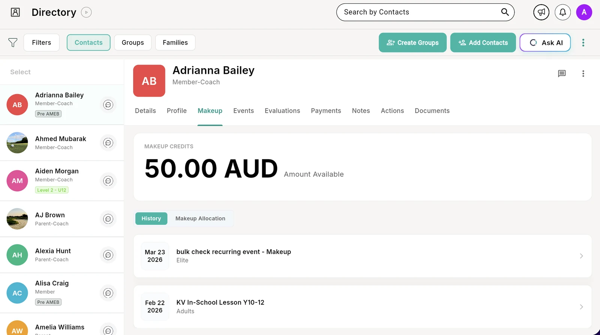Click the Create Groups button
Screen dimensions: 600x335
[x=412, y=43]
